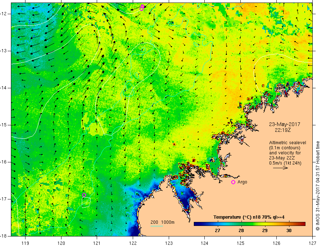The height and width of the screenshot is (247, 320).
Task: Click the '28' colorbar tick label
Action: (x=241, y=231)
